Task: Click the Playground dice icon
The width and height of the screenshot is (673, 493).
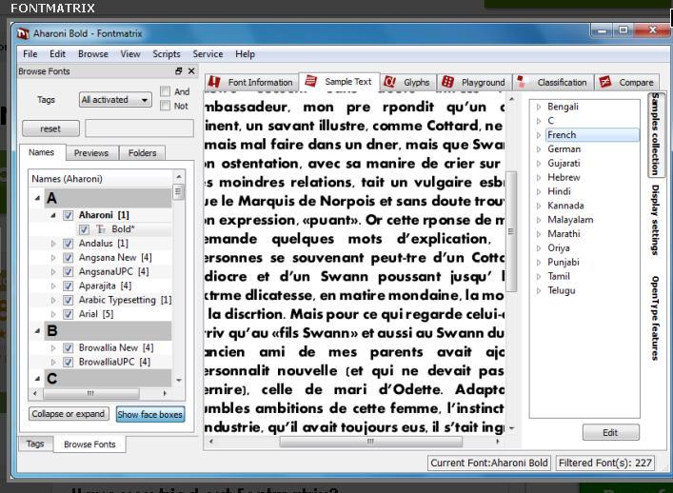Action: [447, 82]
